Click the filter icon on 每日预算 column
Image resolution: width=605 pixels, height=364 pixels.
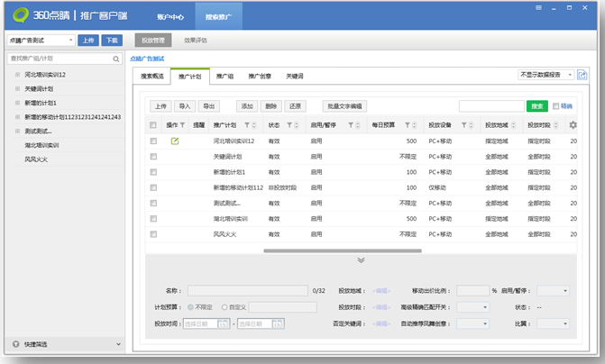tap(408, 125)
